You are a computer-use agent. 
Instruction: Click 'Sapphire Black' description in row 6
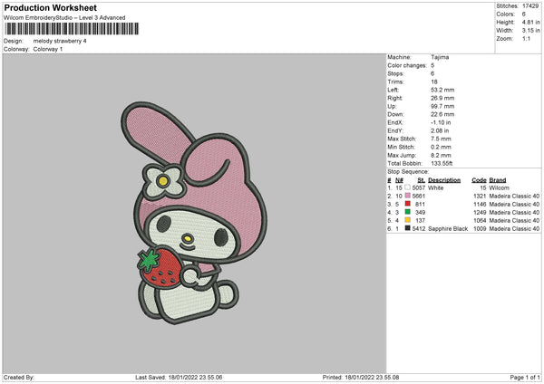448,229
